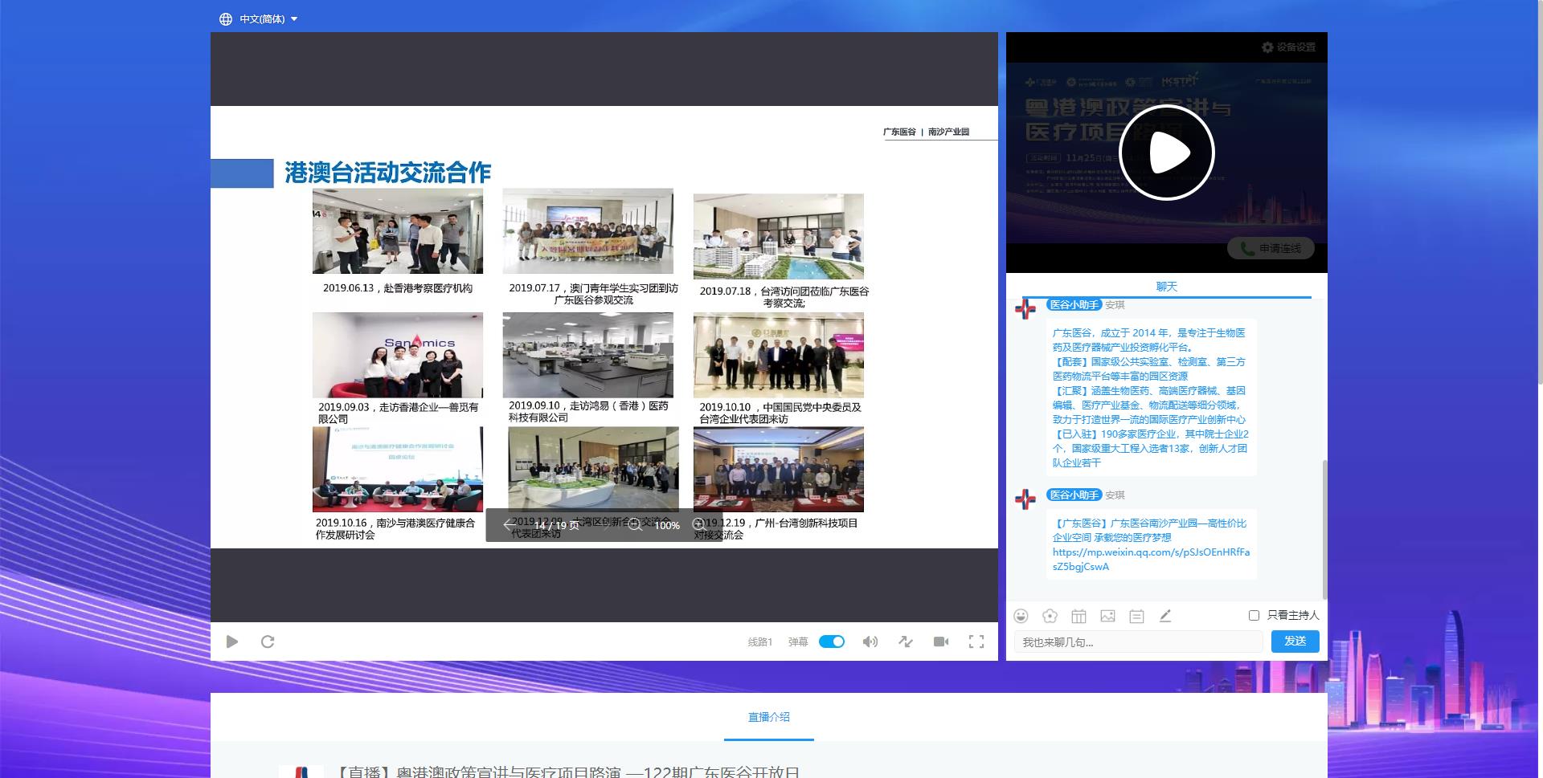
Task: Click the flower icon in chat toolbar
Action: tap(1050, 616)
